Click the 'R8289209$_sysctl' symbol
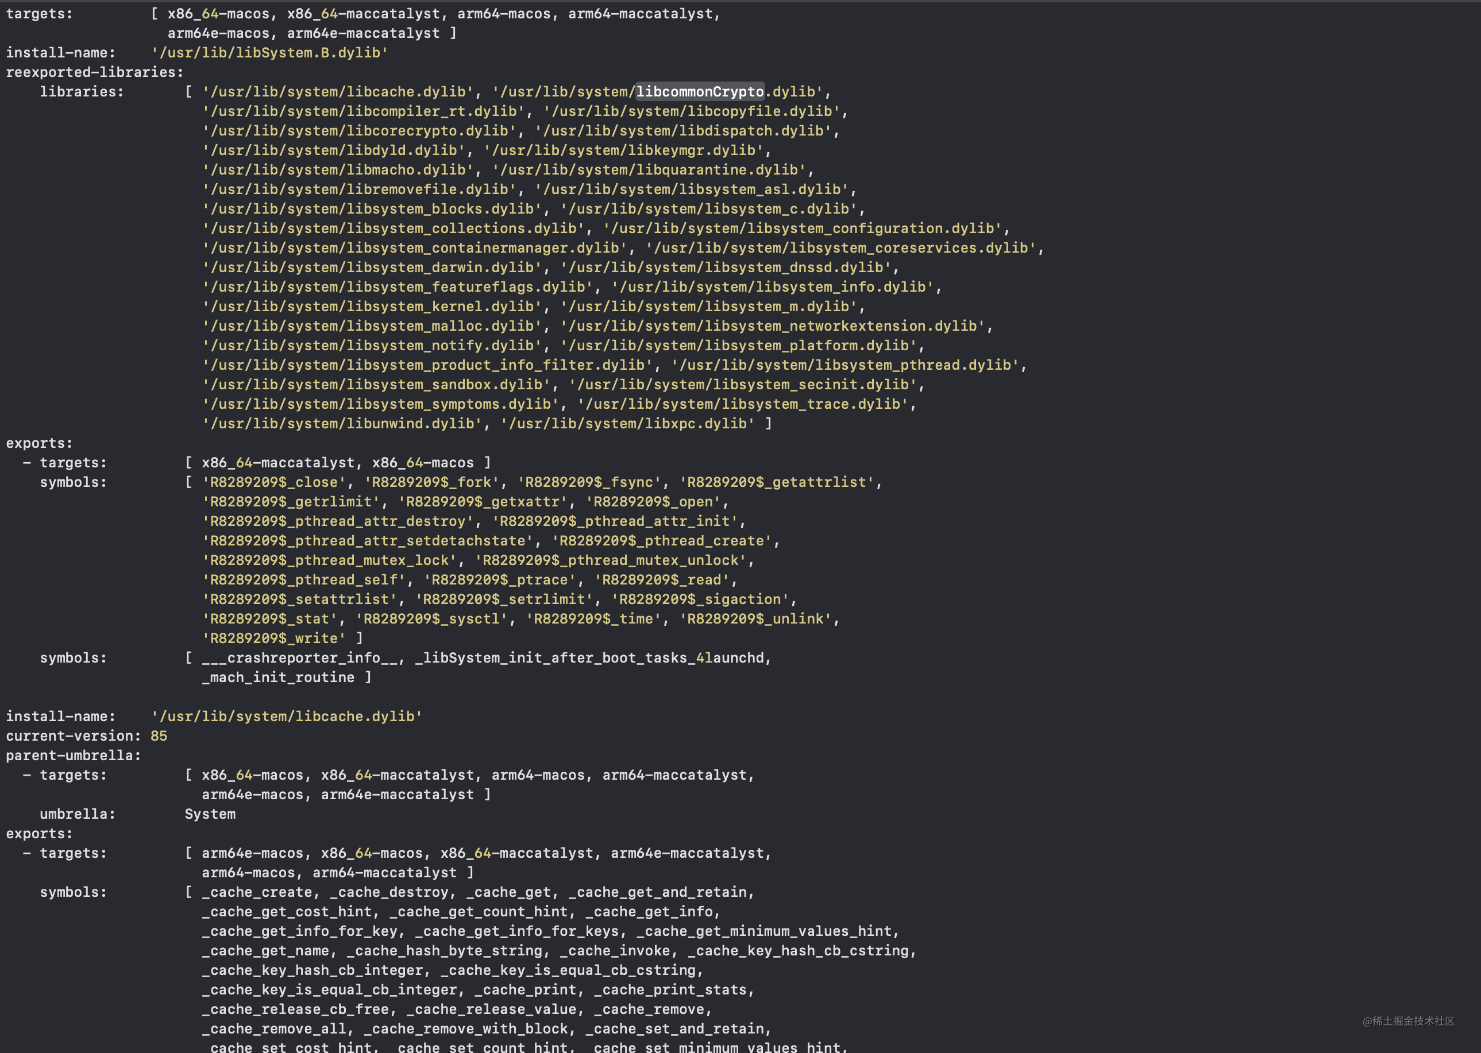 [431, 618]
